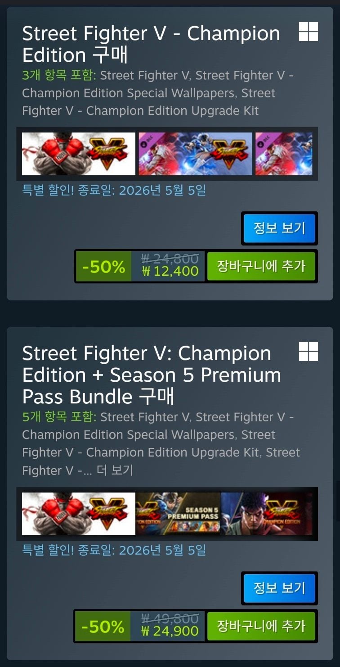Screen dimensions: 340x667
Task: Click -50% discount badge on bundle package
Action: click(103, 626)
